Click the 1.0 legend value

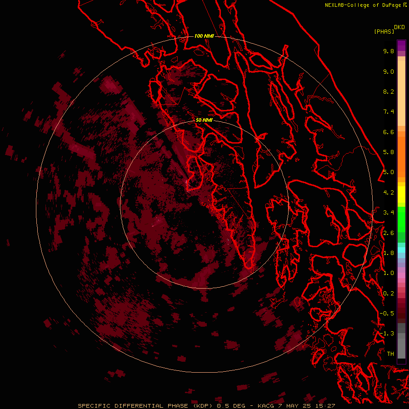[389, 273]
